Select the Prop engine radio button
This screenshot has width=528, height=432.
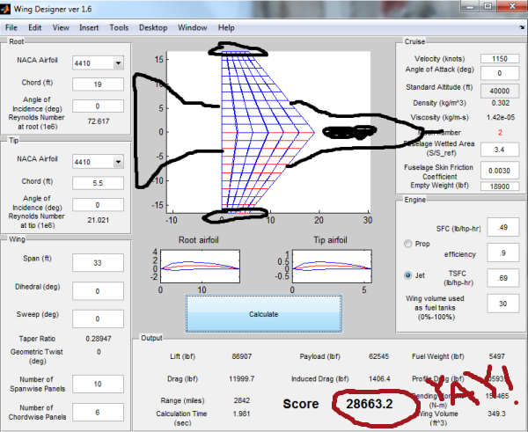[408, 243]
